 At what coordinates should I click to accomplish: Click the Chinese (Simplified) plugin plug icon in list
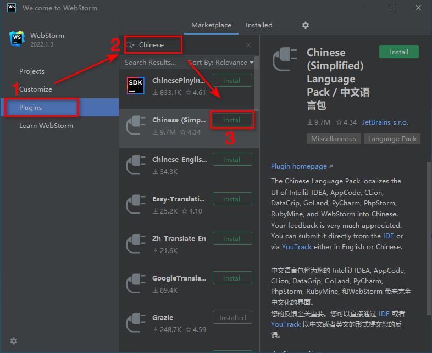click(x=136, y=126)
